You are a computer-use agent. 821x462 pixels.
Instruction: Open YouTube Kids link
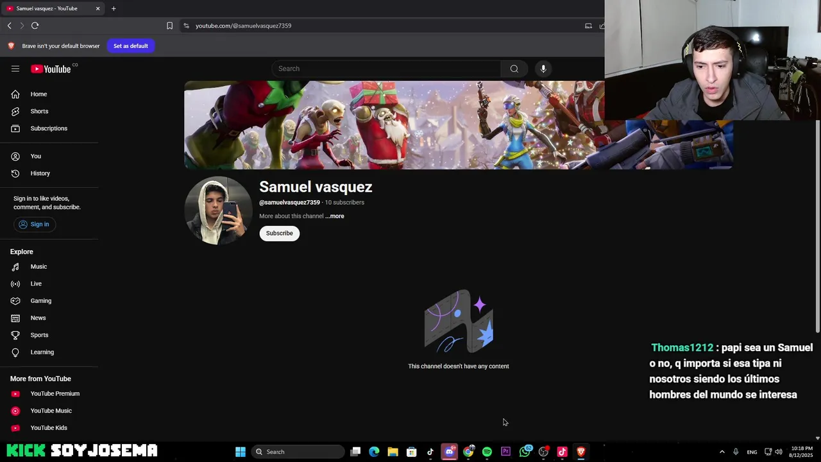click(x=49, y=428)
